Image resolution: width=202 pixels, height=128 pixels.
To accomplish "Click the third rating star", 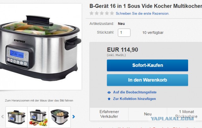I will click(102, 13).
